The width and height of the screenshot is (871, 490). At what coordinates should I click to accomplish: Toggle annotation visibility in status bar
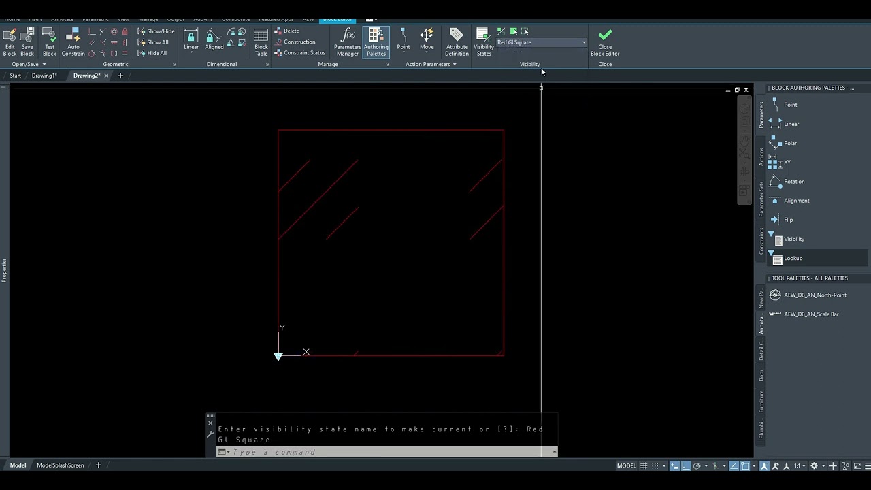[x=765, y=466]
